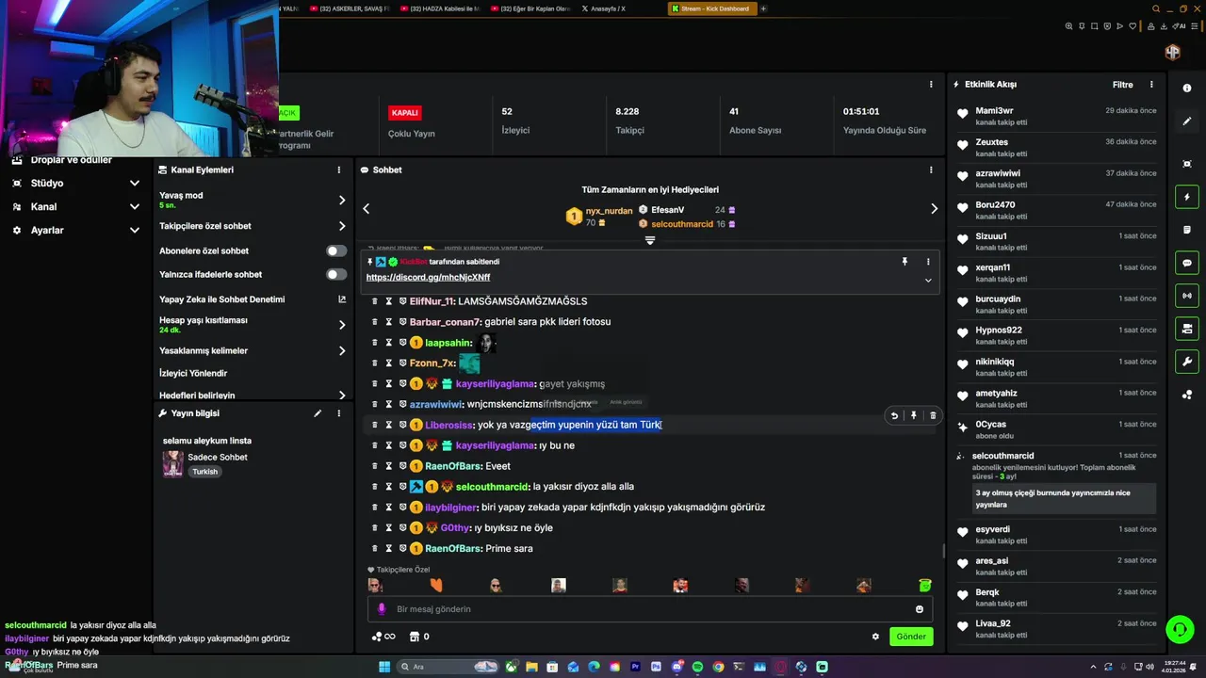This screenshot has height=678, width=1206.
Task: Show next top gifters with right arrow
Action: [934, 209]
